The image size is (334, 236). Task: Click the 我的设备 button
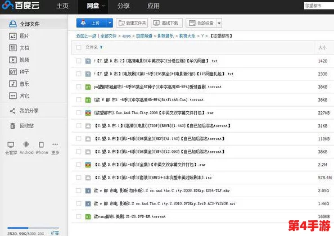pyautogui.click(x=201, y=23)
